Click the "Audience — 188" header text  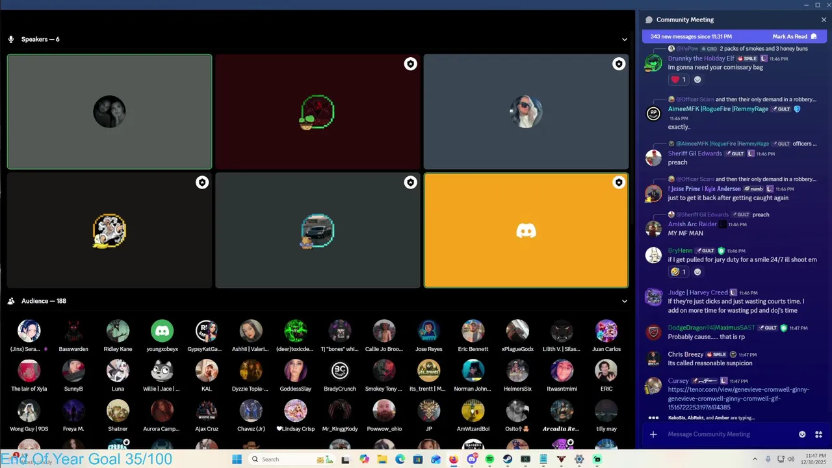click(44, 302)
